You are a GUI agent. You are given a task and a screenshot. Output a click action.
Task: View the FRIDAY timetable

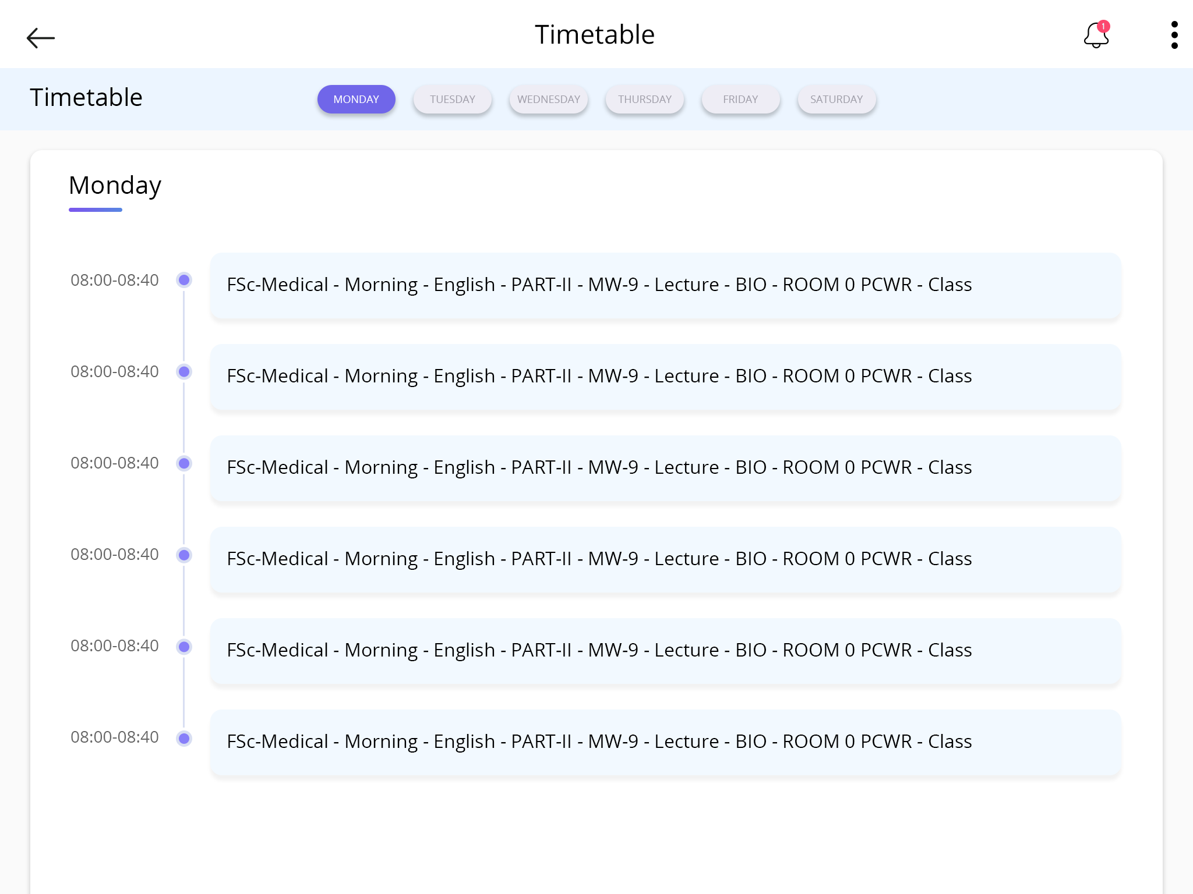coord(740,99)
